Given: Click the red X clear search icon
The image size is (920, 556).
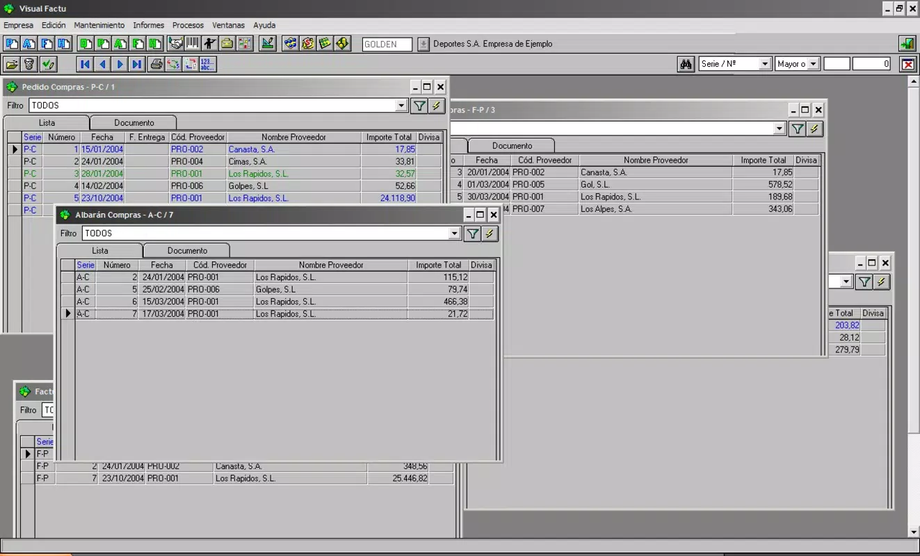Looking at the screenshot, I should (x=908, y=64).
